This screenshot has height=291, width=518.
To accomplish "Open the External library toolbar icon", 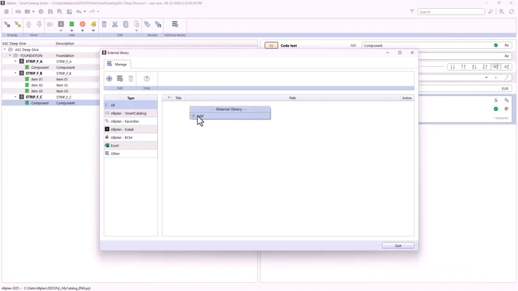I will (x=175, y=23).
